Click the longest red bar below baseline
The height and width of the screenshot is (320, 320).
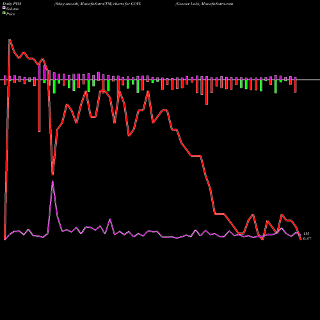coord(39,106)
